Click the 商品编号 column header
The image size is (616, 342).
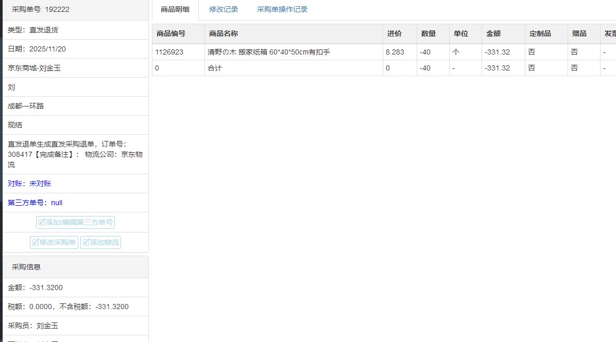pyautogui.click(x=171, y=33)
